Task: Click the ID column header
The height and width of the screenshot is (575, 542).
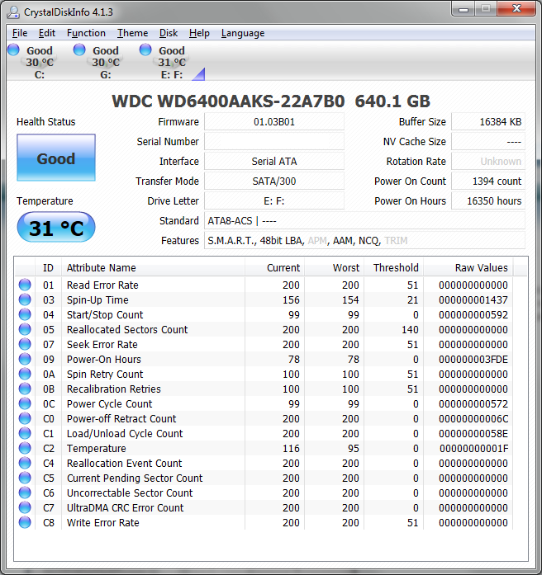Action: (x=48, y=267)
